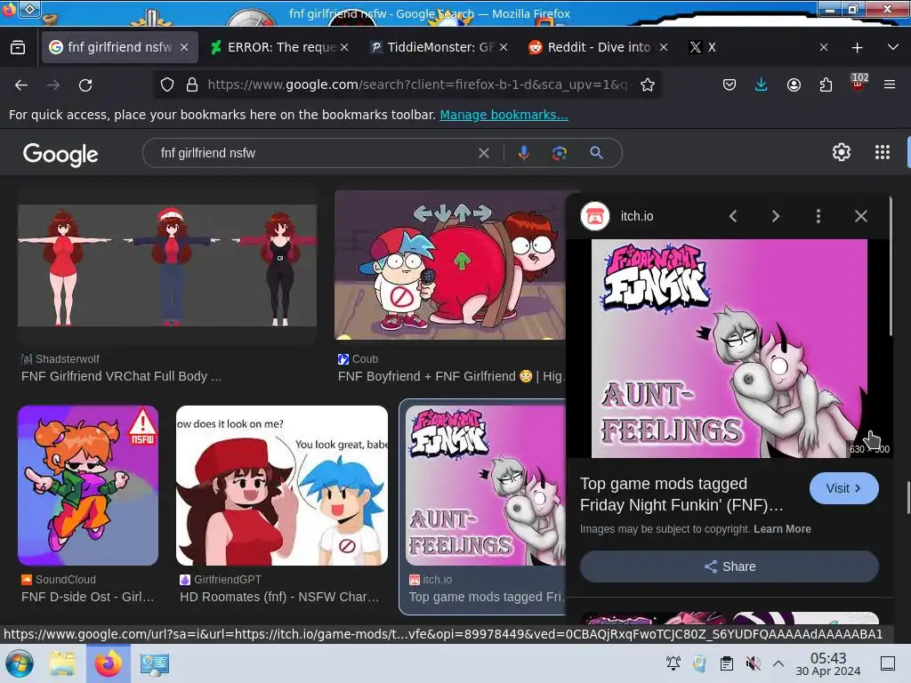Show previous image in the preview panel

tap(733, 216)
